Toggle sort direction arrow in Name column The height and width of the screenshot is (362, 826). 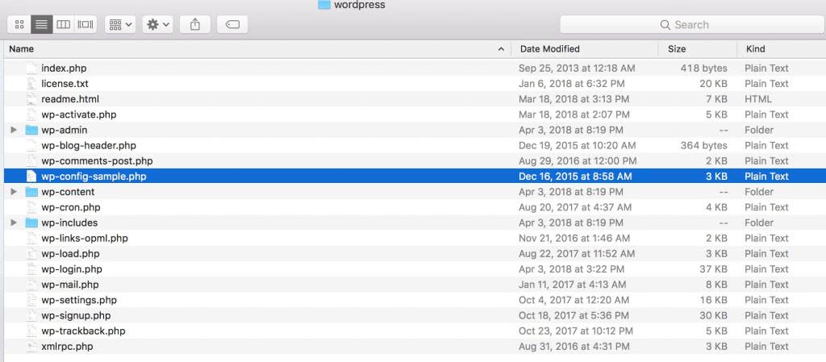pyautogui.click(x=500, y=49)
